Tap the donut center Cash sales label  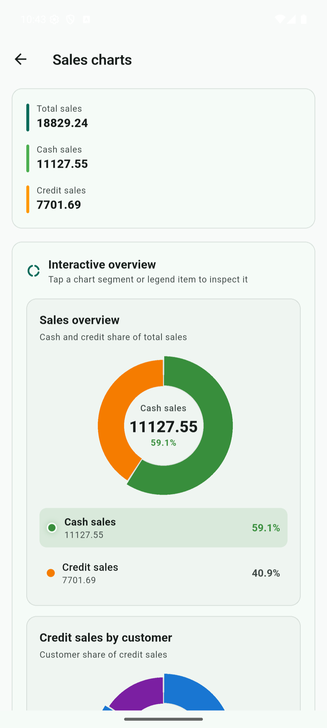tap(163, 408)
